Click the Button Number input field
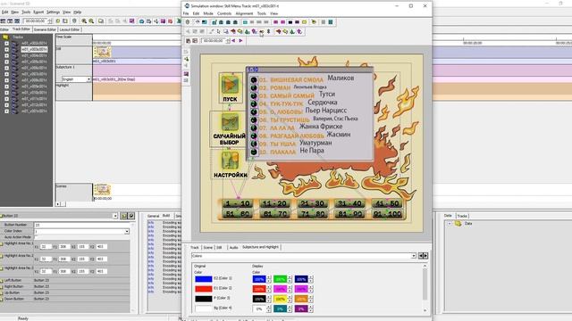 tap(81, 225)
